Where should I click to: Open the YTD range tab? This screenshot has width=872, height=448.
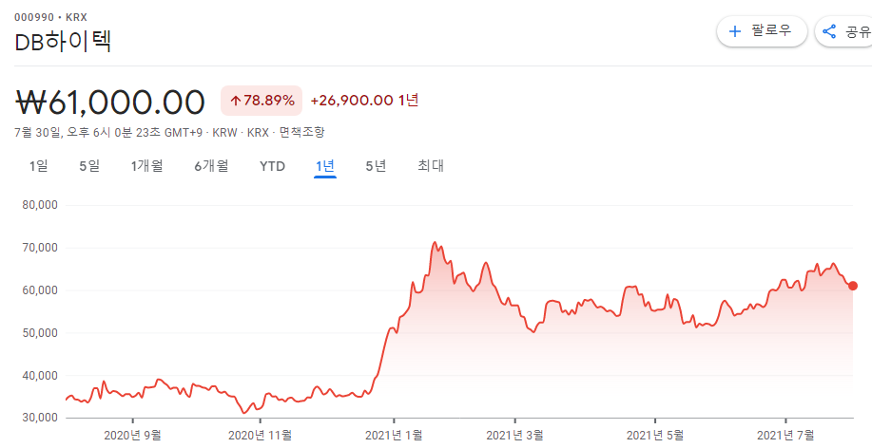click(x=273, y=166)
